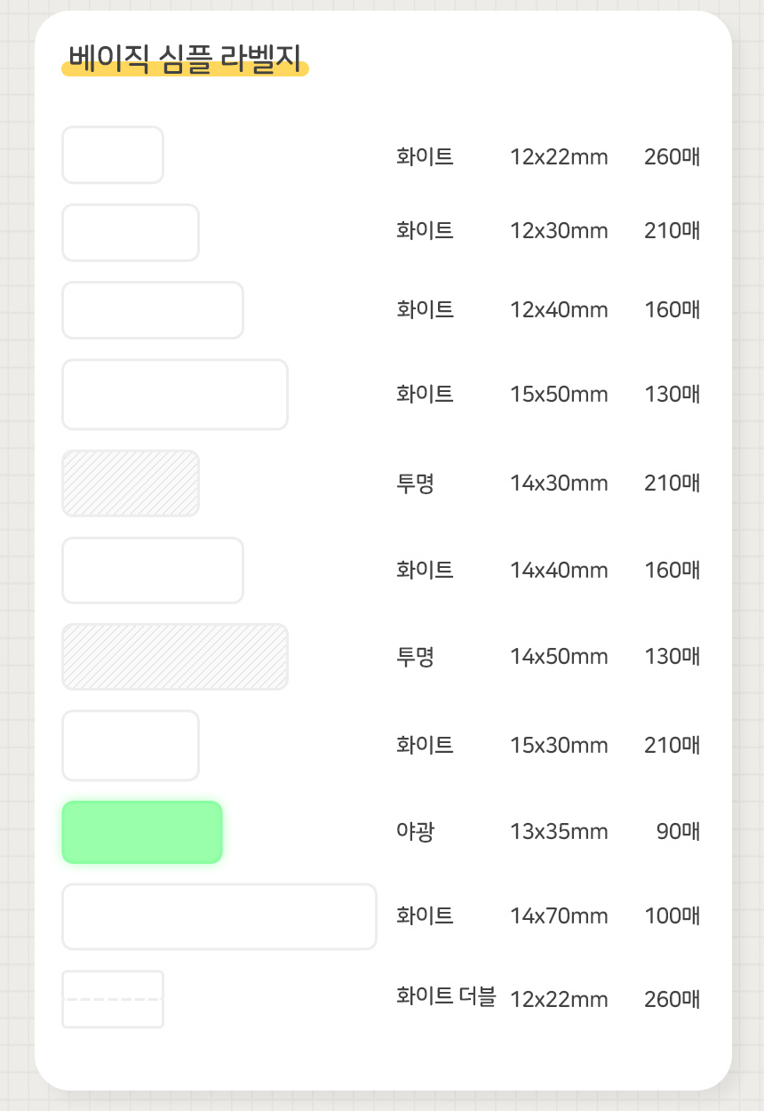Select the white 15x30mm label preview
Viewport: 764px width, 1111px height.
click(131, 746)
